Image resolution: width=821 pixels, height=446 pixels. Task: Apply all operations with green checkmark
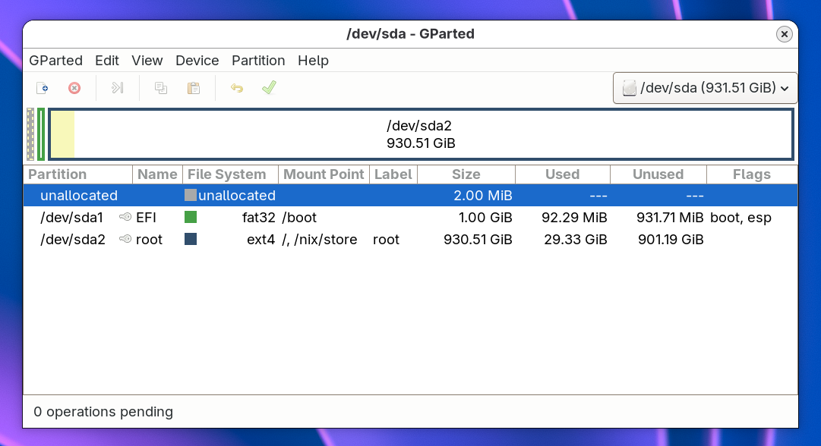tap(269, 88)
